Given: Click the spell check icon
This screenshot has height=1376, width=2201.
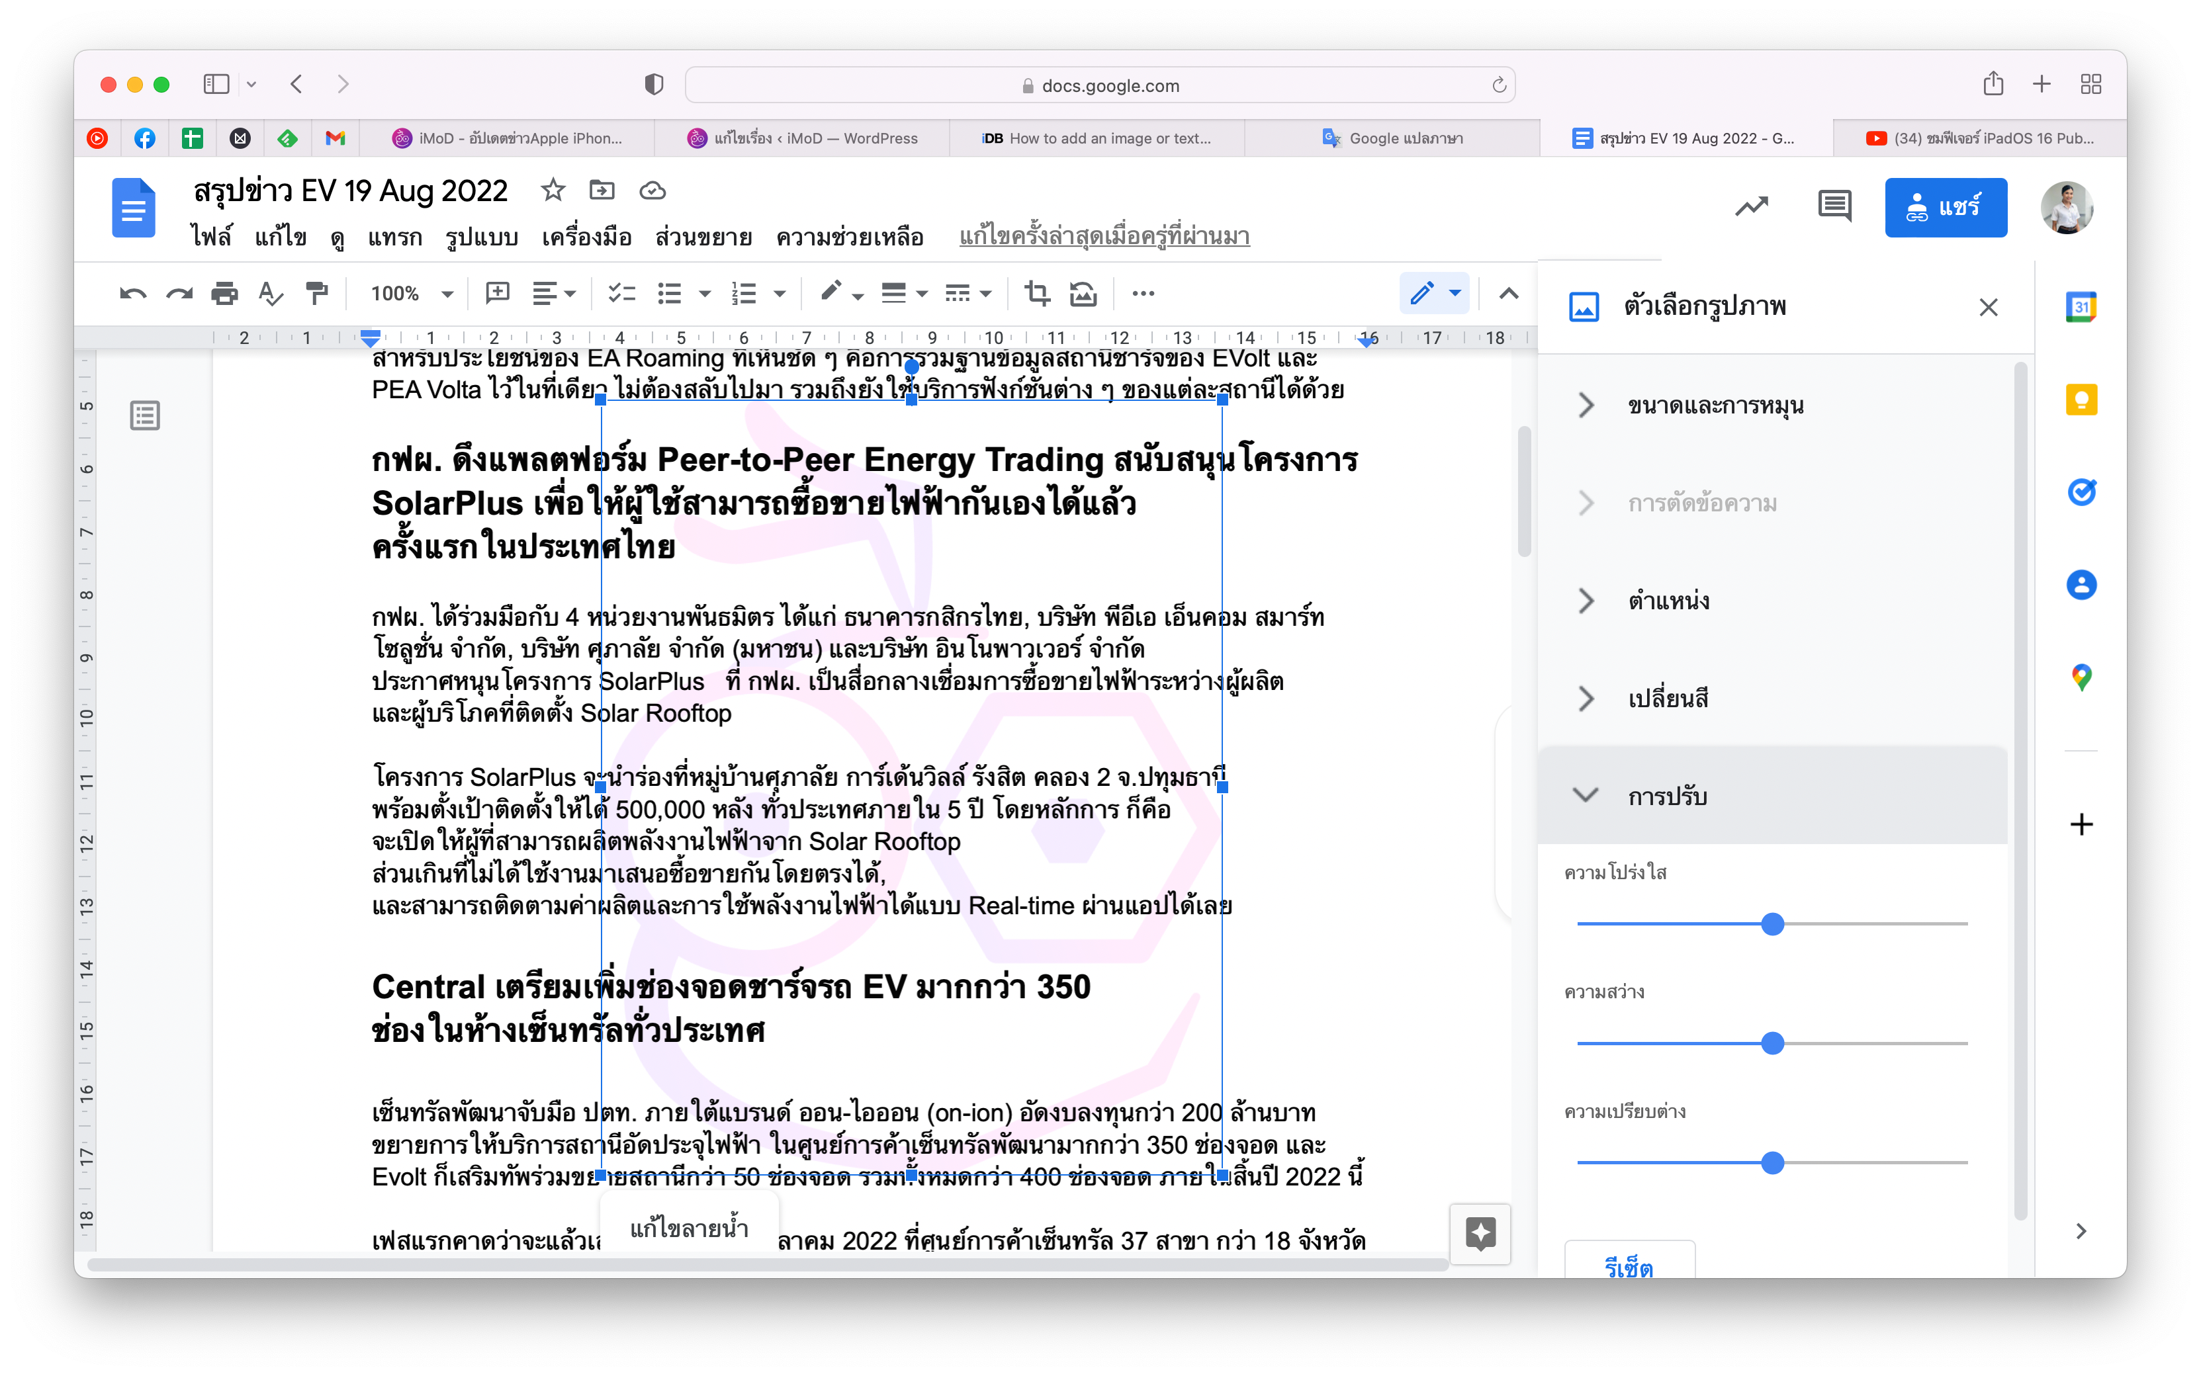Looking at the screenshot, I should tap(271, 293).
